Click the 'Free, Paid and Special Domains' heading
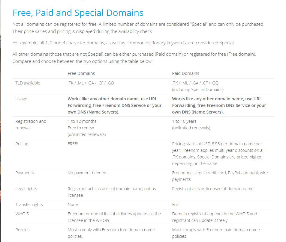 pyautogui.click(x=78, y=13)
